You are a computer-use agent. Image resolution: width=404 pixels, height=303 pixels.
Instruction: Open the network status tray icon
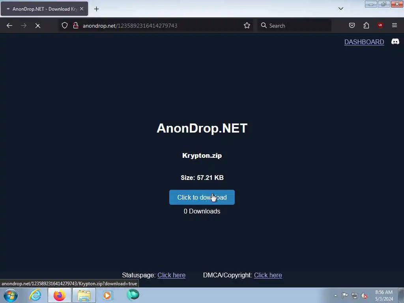point(355,296)
